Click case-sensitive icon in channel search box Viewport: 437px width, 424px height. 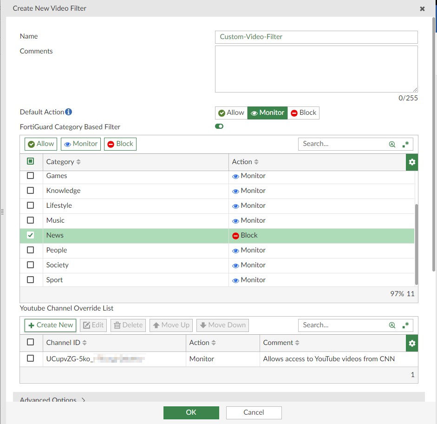click(x=392, y=325)
